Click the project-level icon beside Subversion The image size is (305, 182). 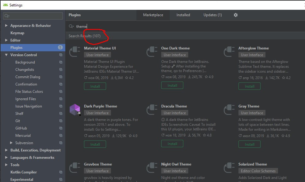tap(61, 143)
